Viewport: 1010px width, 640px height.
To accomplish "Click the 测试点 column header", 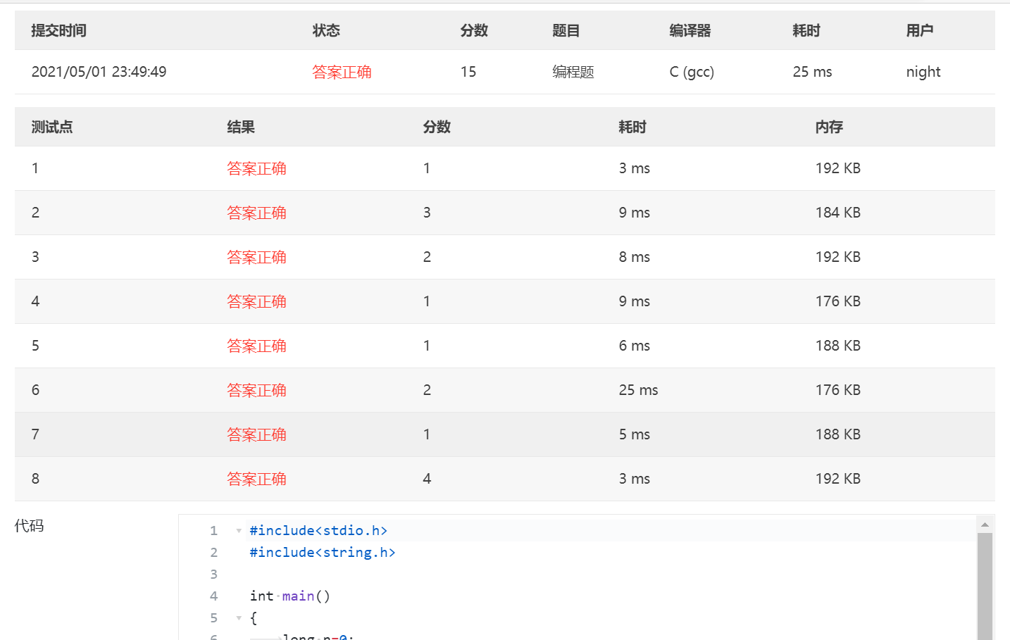I will click(x=52, y=127).
